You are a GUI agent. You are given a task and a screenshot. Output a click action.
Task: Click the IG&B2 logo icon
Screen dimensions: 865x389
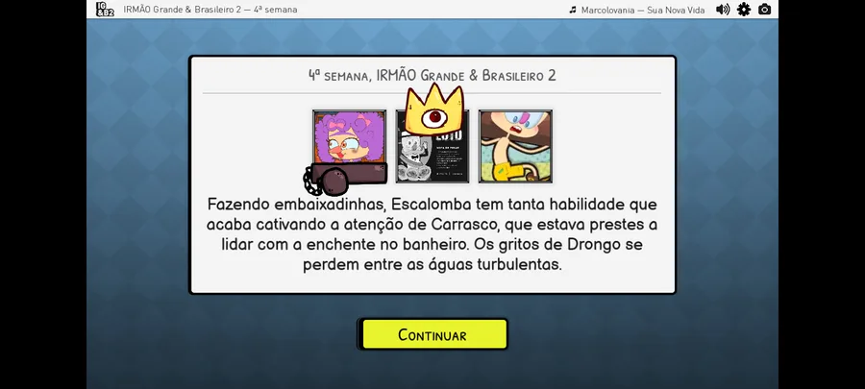(105, 10)
